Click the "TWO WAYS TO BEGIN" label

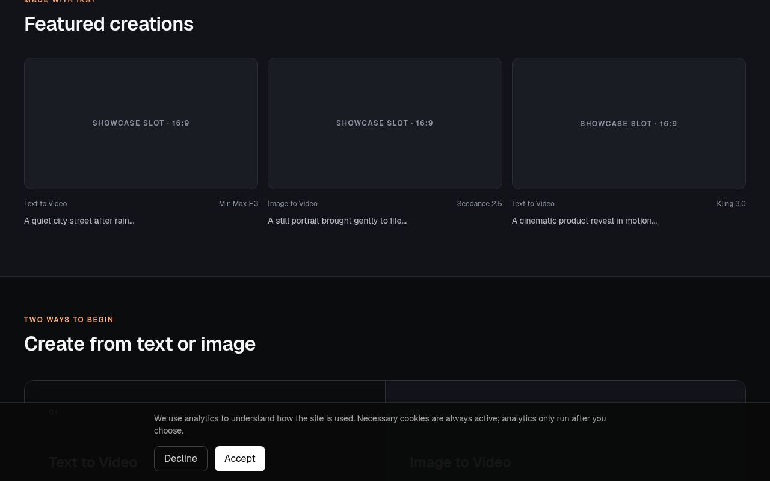[x=69, y=320]
